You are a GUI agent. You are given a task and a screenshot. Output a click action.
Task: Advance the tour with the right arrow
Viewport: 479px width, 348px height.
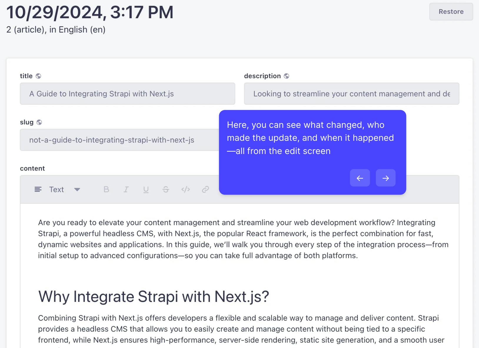[x=385, y=178]
